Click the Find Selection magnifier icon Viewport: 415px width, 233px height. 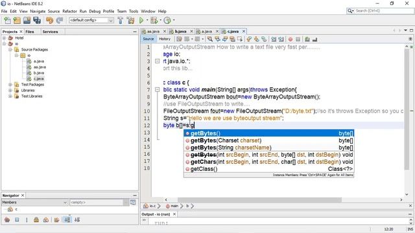(x=210, y=39)
